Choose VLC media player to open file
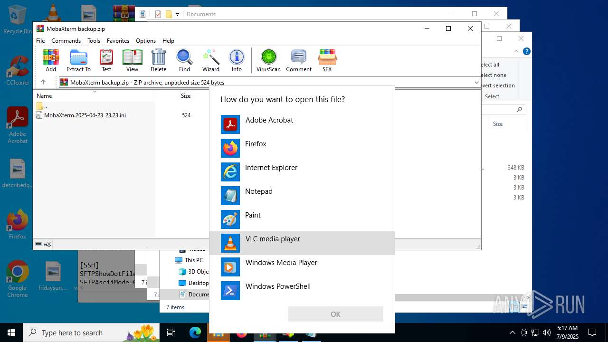 click(302, 243)
